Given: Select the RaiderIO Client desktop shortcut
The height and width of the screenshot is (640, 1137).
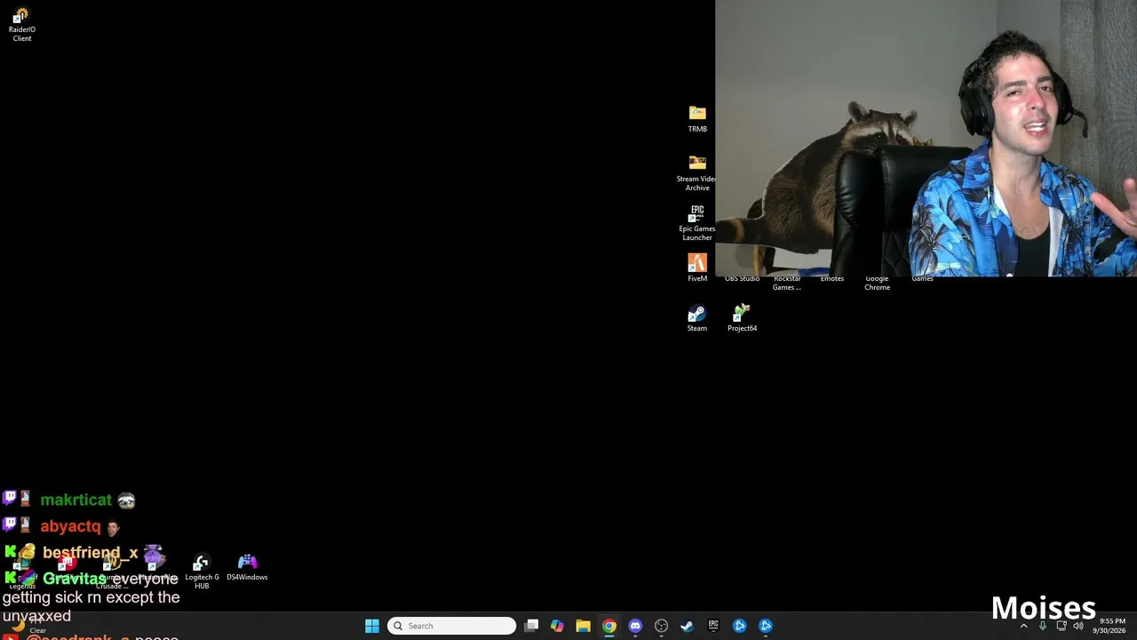Looking at the screenshot, I should point(22,25).
